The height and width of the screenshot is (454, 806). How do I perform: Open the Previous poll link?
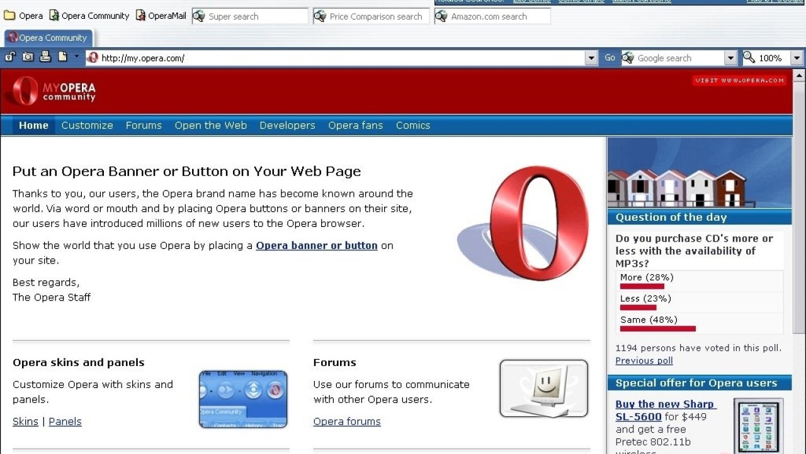point(644,360)
